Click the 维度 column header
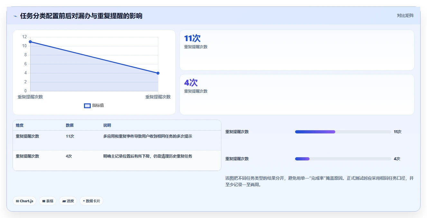Screen dimensions: 427x218 [20, 125]
